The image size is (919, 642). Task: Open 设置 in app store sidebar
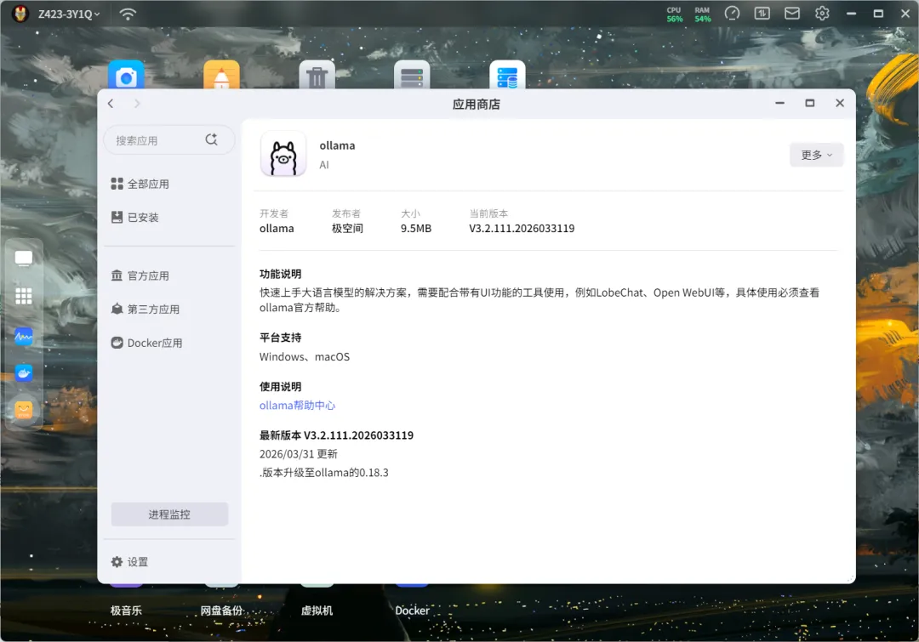pyautogui.click(x=129, y=562)
